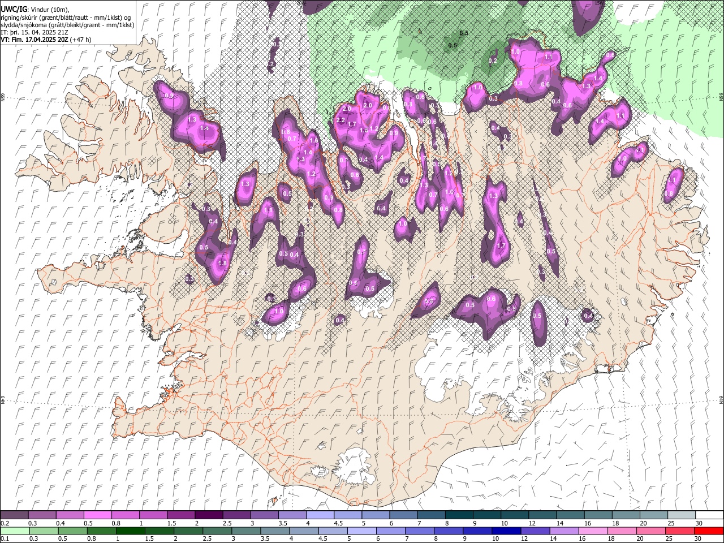Pick the top-row swatch between 0.3 and 0.4

click(x=42, y=515)
